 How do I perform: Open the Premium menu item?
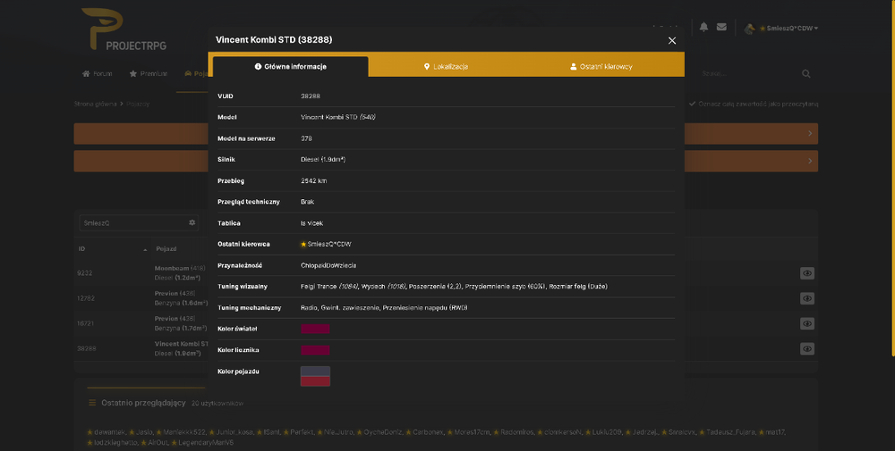coord(149,73)
